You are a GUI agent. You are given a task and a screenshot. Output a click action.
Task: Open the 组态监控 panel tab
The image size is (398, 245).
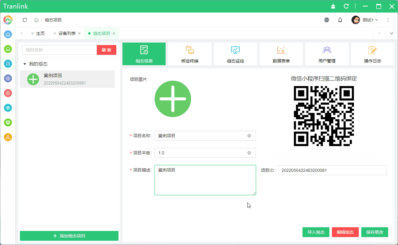(235, 54)
